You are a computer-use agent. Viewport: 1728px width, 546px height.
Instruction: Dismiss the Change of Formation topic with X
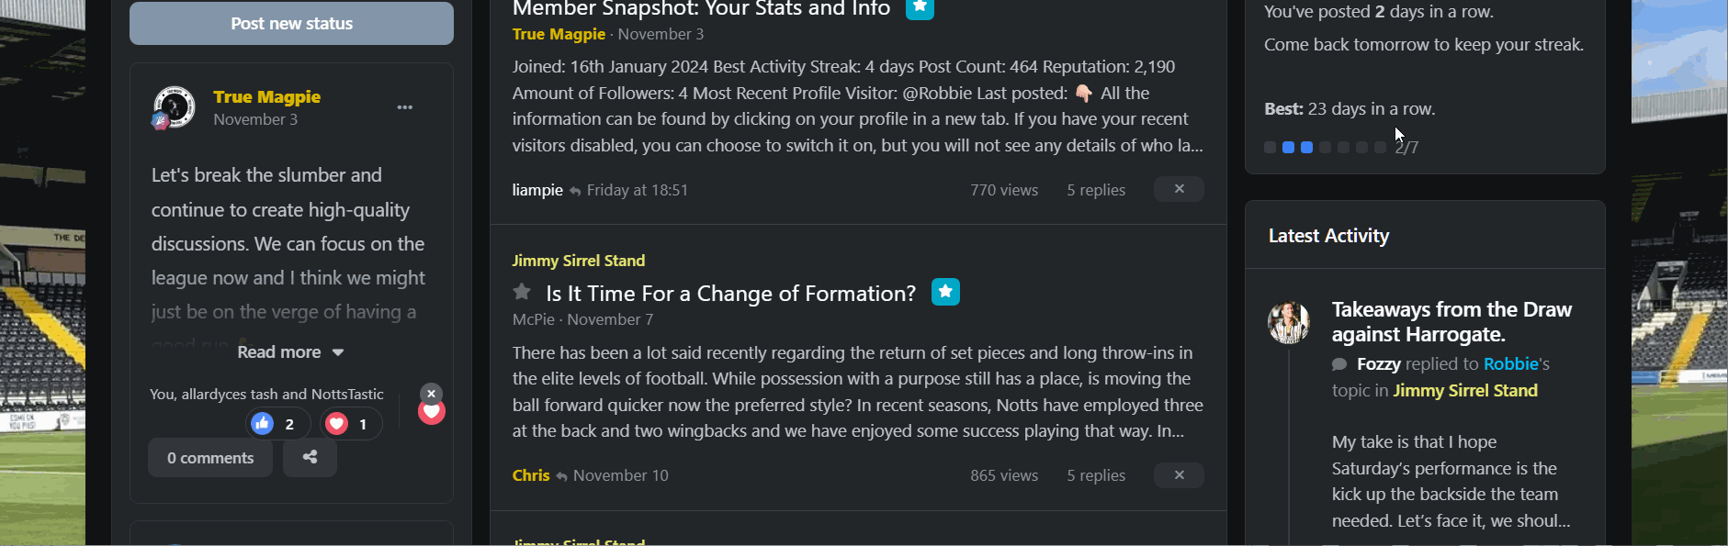(x=1179, y=474)
